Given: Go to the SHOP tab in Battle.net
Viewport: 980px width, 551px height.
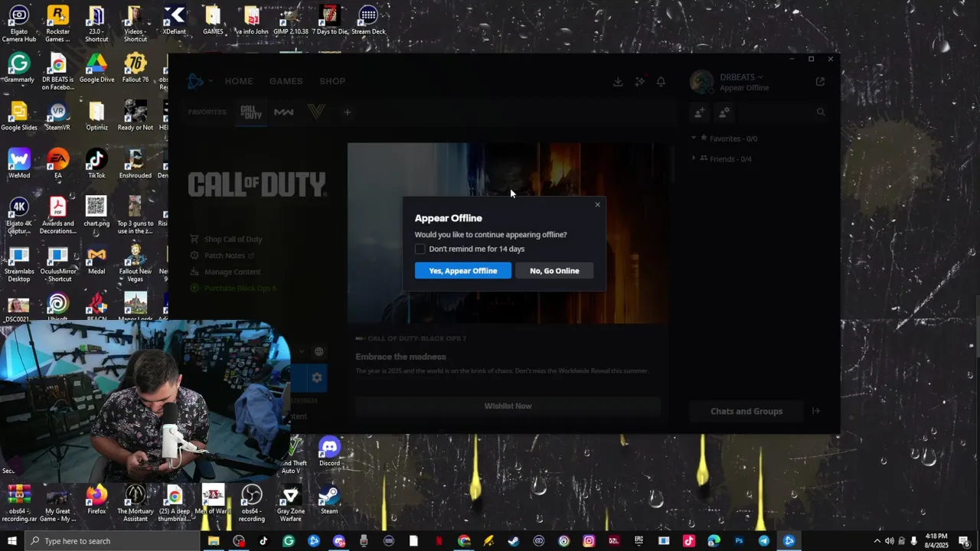Looking at the screenshot, I should pyautogui.click(x=332, y=81).
